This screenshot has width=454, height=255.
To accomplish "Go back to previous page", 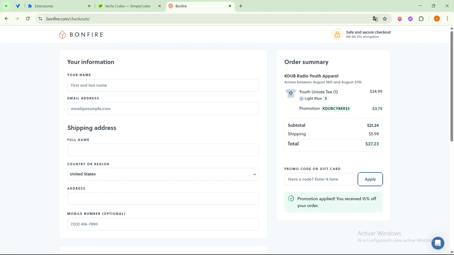I will (6, 19).
